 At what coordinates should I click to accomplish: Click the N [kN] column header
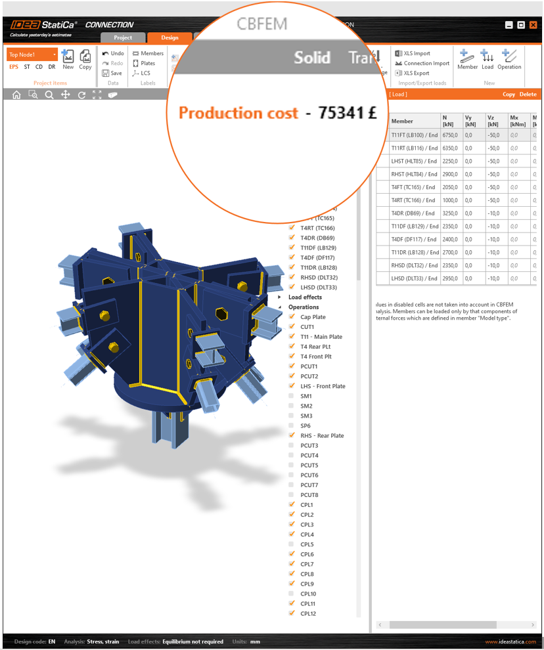(451, 121)
